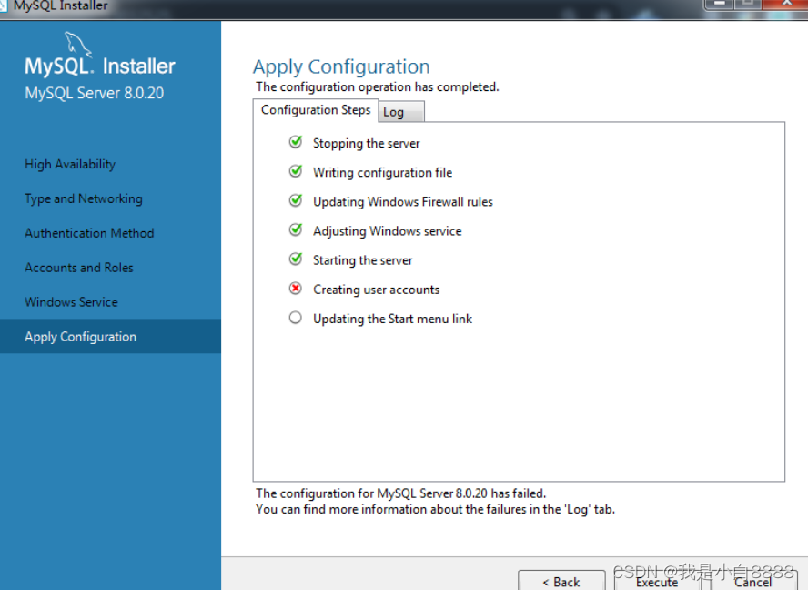Click the Back button

(x=561, y=582)
